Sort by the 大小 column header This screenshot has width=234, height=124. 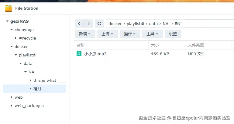tap(167, 45)
